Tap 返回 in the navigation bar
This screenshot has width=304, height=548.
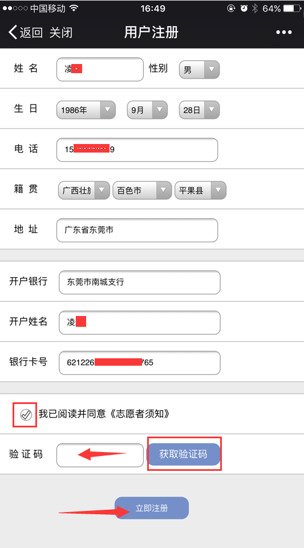pyautogui.click(x=31, y=33)
